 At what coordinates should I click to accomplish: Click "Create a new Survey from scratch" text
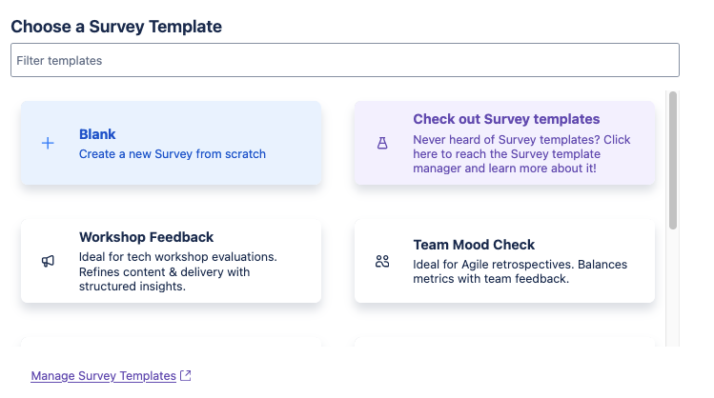[173, 153]
